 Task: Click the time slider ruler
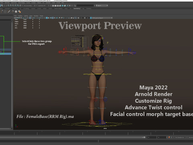point(96,133)
